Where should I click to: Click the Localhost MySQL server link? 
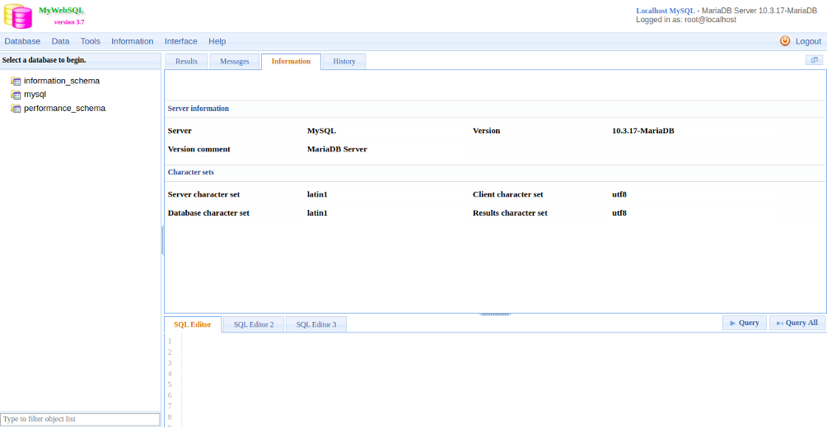click(666, 11)
